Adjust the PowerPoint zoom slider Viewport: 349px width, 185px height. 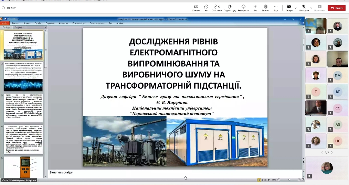point(288,180)
